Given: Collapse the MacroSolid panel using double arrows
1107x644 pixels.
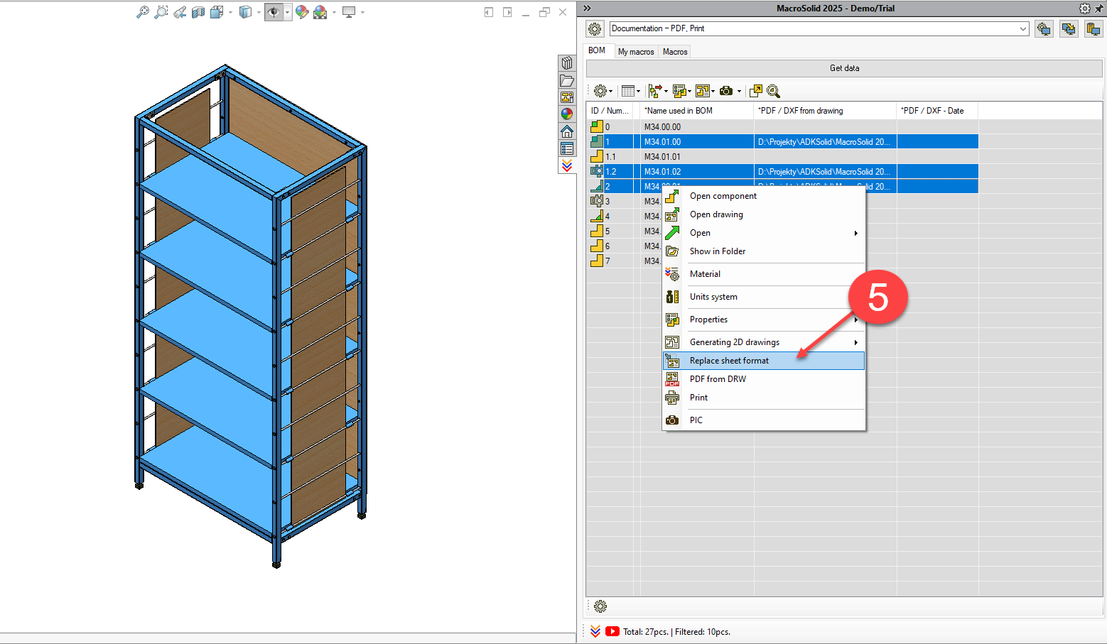Looking at the screenshot, I should (x=587, y=9).
